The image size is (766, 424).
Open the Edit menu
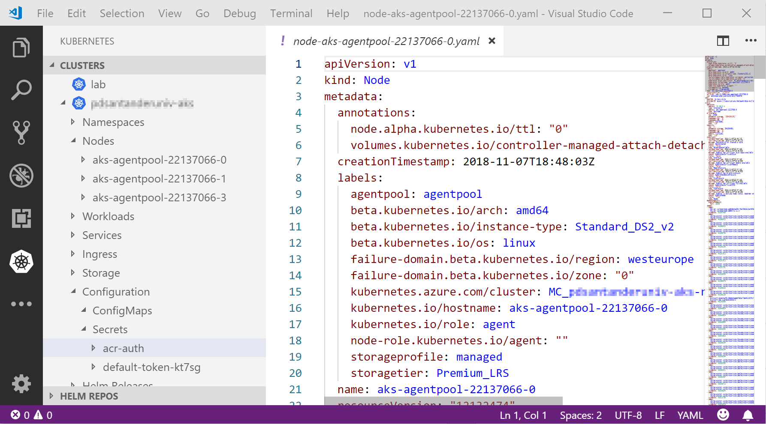click(76, 13)
